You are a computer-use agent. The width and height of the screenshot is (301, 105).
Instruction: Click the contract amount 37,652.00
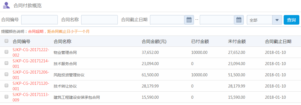[x=150, y=52]
